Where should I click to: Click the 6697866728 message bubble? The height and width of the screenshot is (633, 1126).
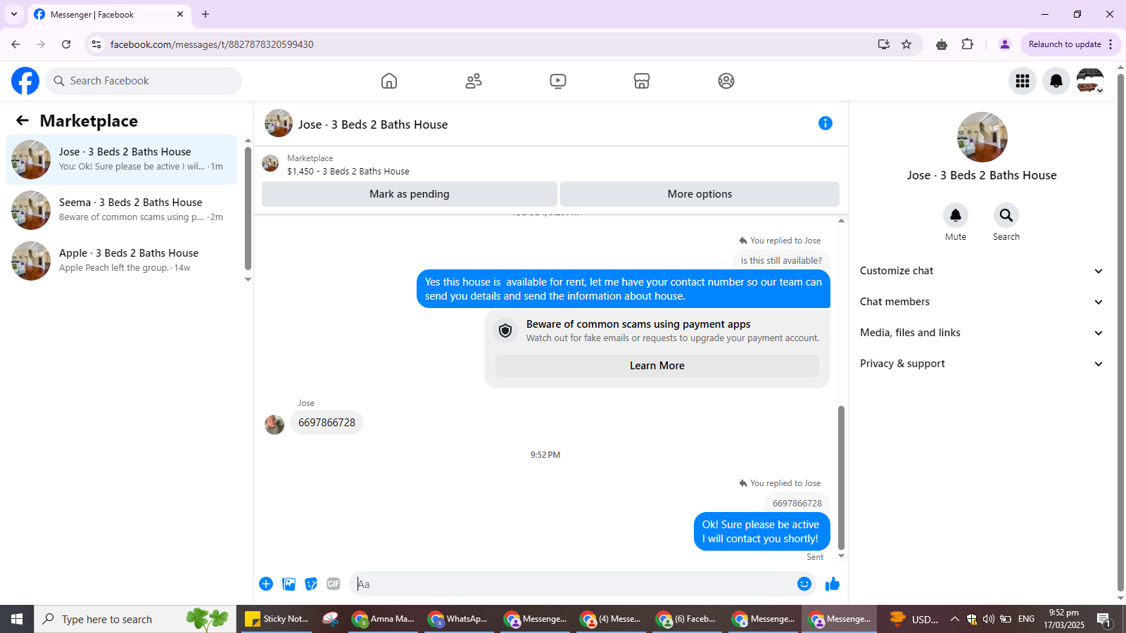pos(327,423)
